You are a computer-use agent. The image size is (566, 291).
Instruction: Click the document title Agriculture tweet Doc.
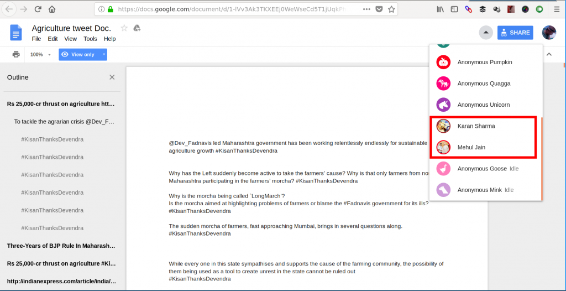coord(71,29)
